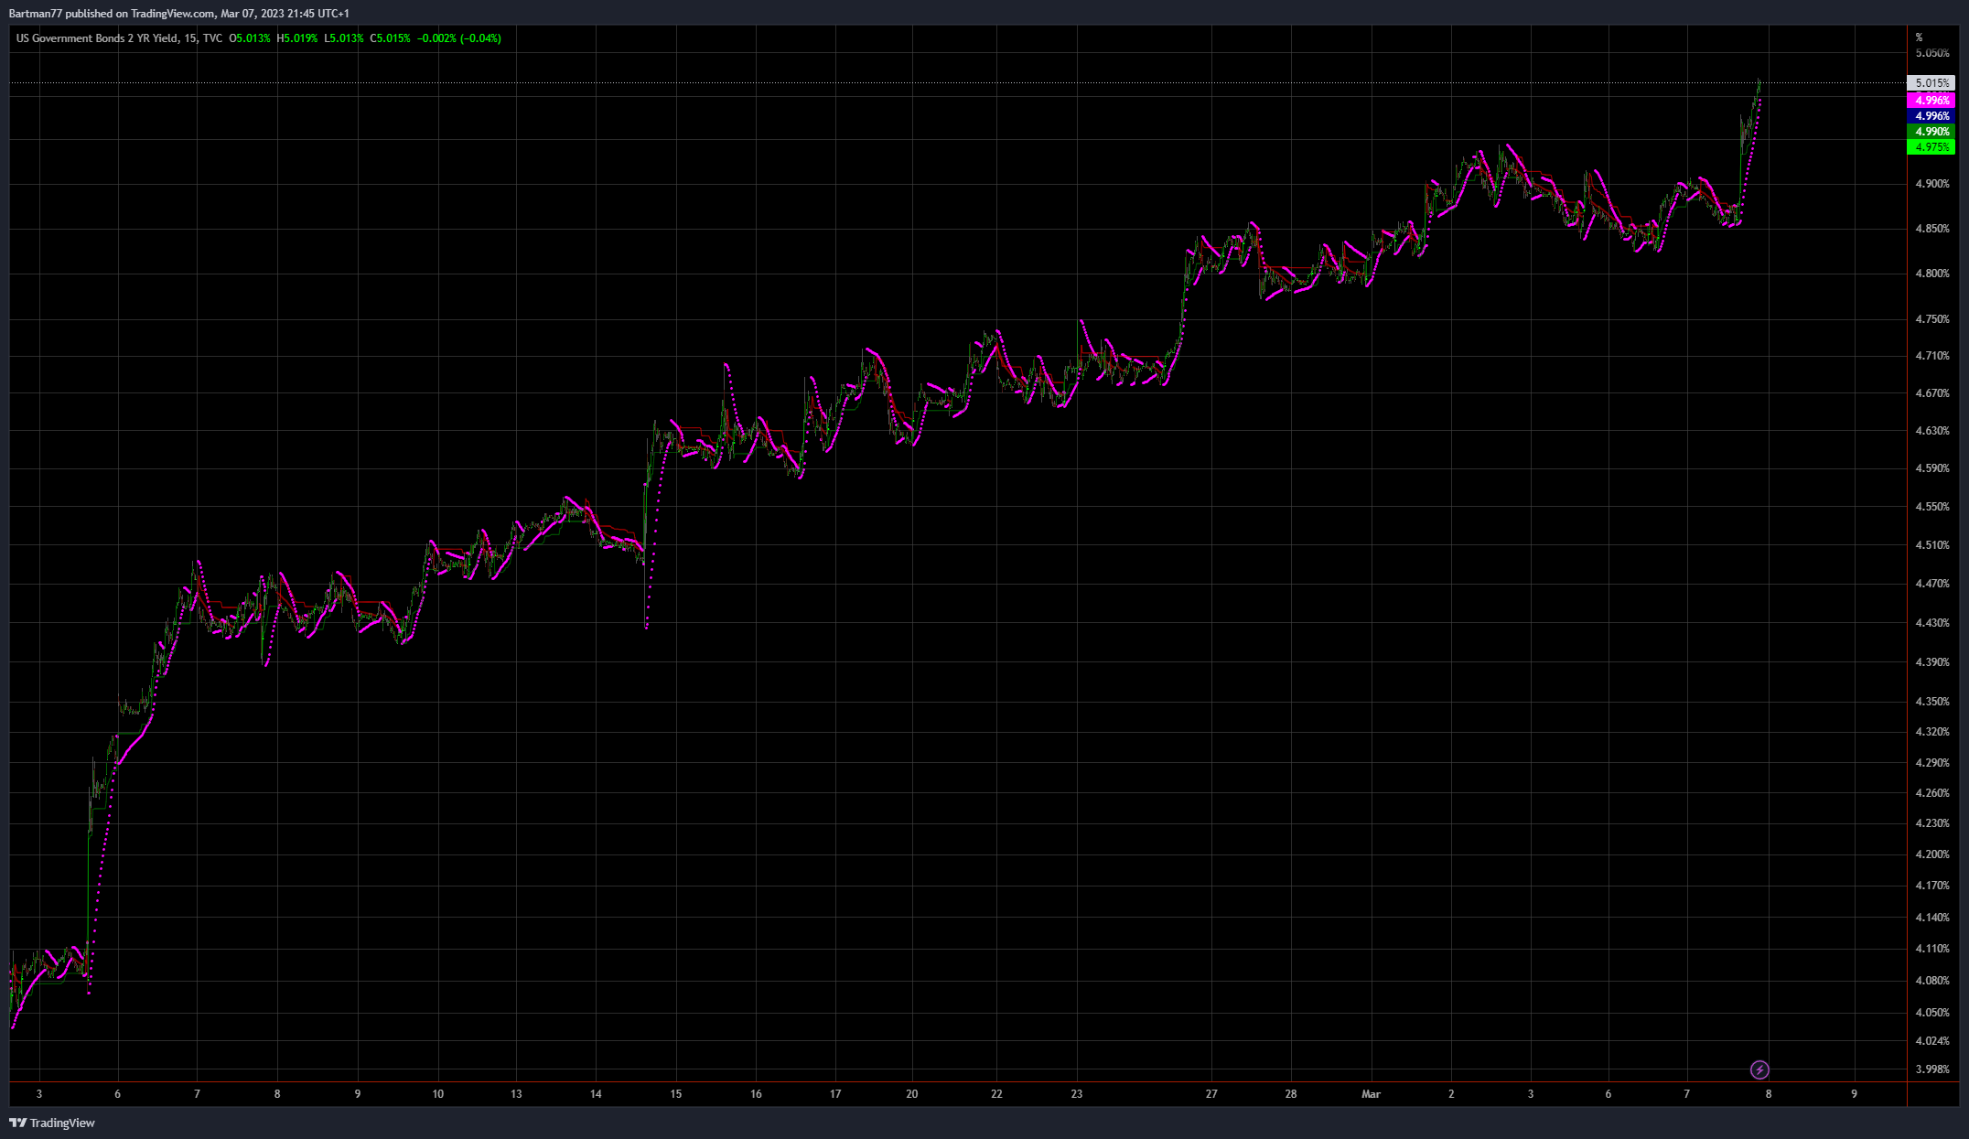Click the Mar label on time axis
The height and width of the screenshot is (1139, 1969).
pyautogui.click(x=1371, y=1094)
